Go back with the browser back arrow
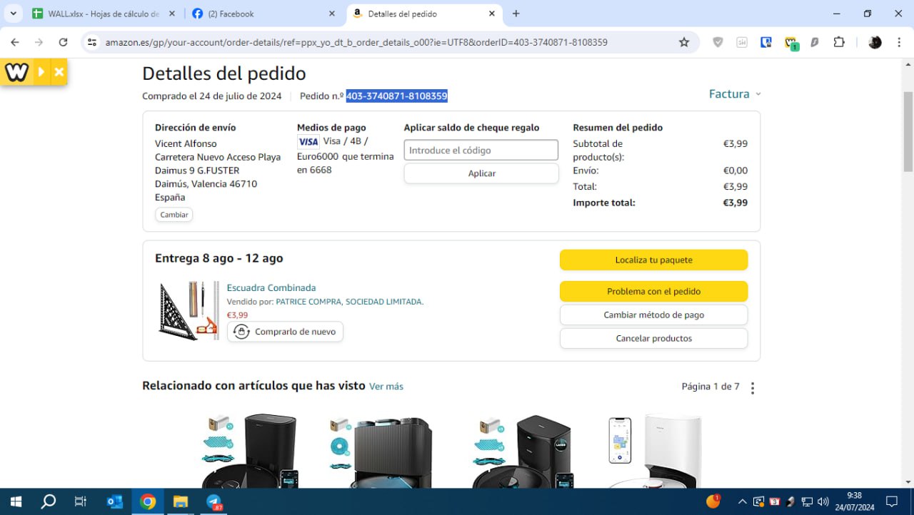This screenshot has width=914, height=515. pyautogui.click(x=15, y=42)
